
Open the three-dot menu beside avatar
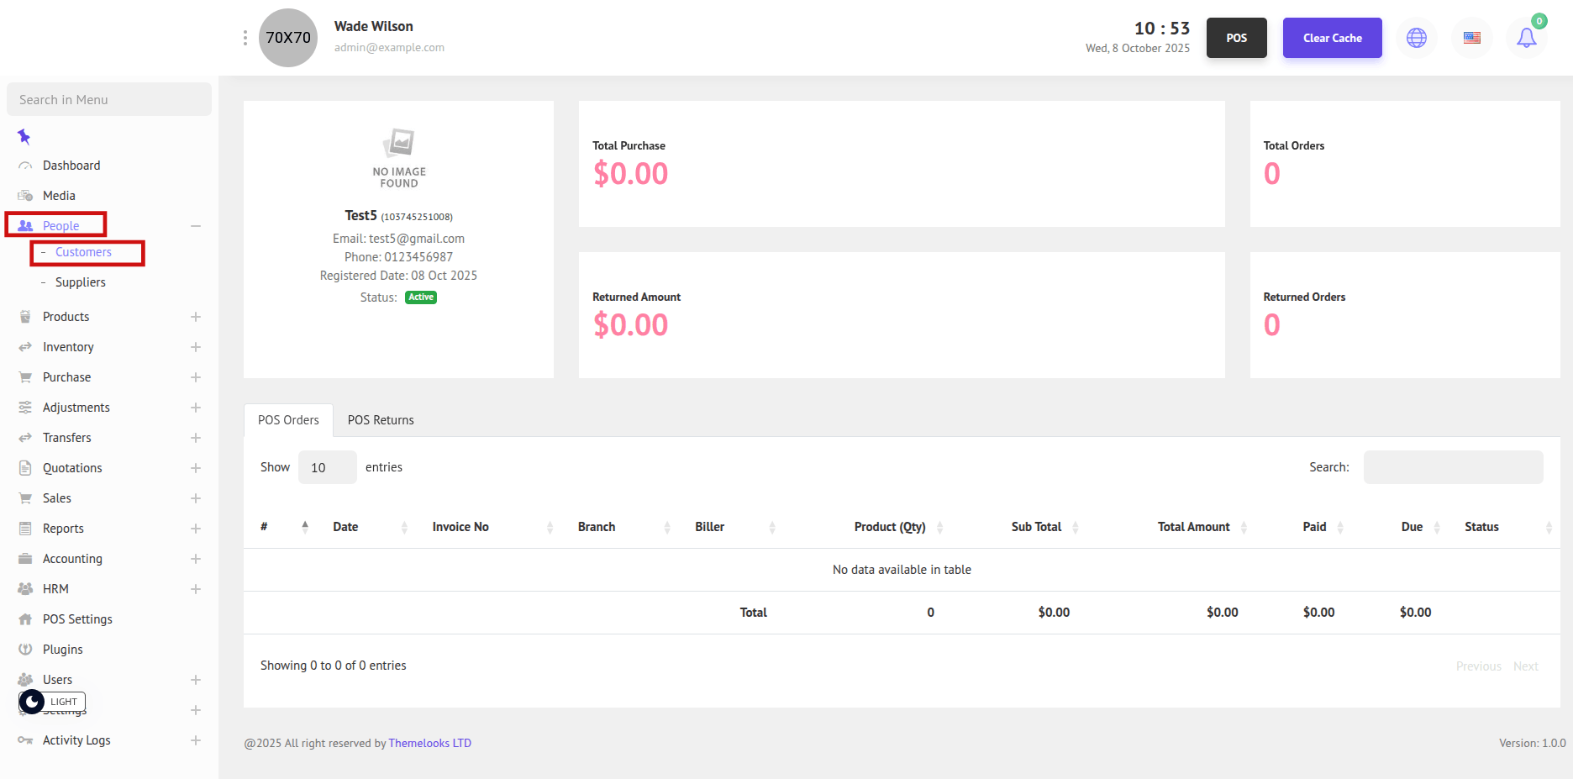point(245,38)
